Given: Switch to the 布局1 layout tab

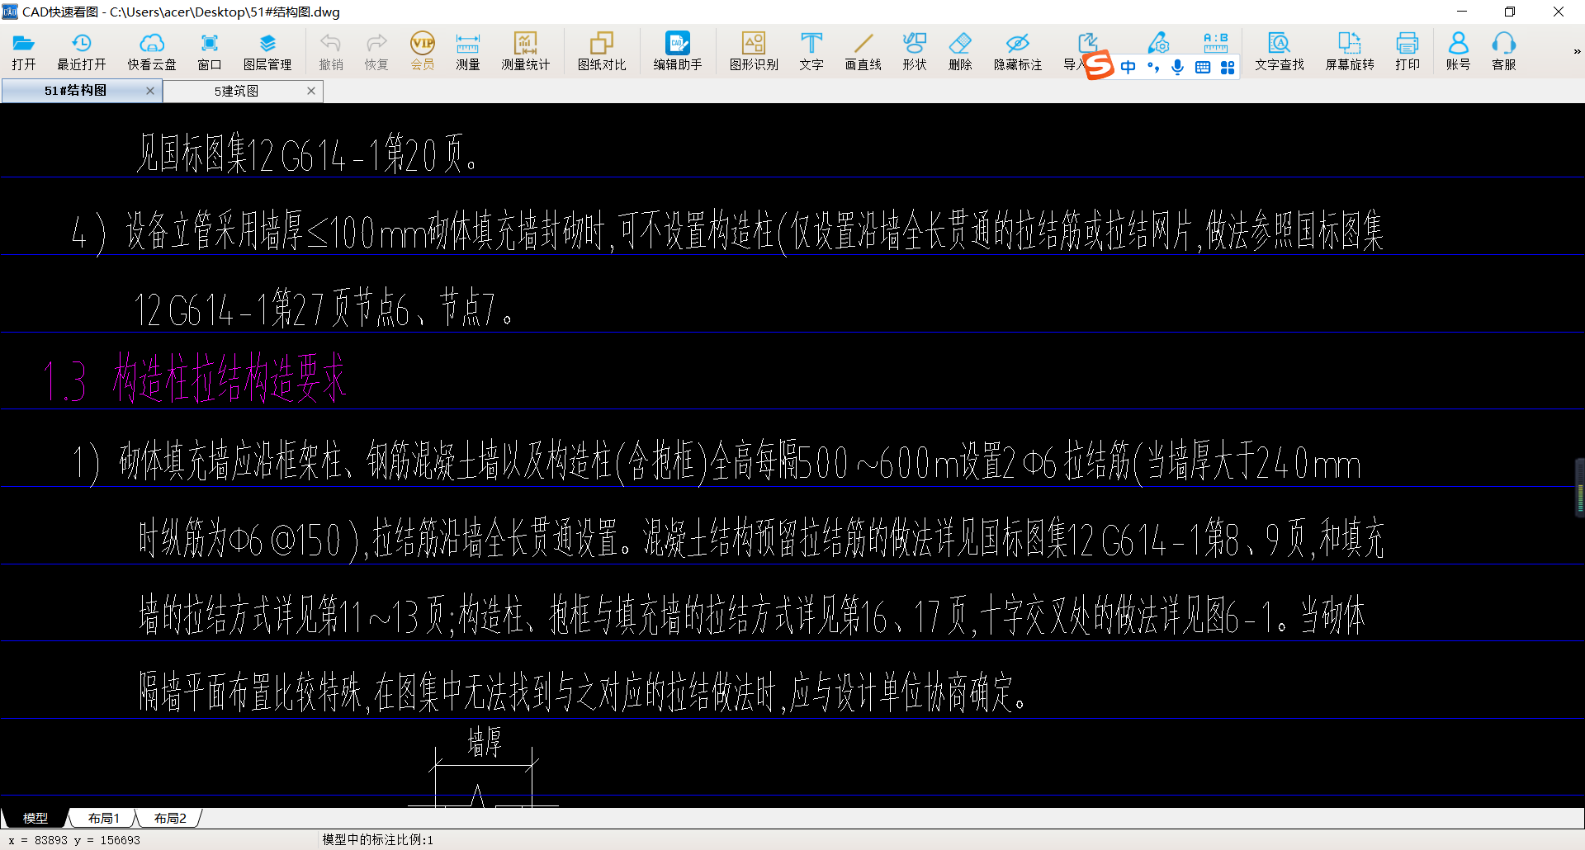Looking at the screenshot, I should coord(104,818).
